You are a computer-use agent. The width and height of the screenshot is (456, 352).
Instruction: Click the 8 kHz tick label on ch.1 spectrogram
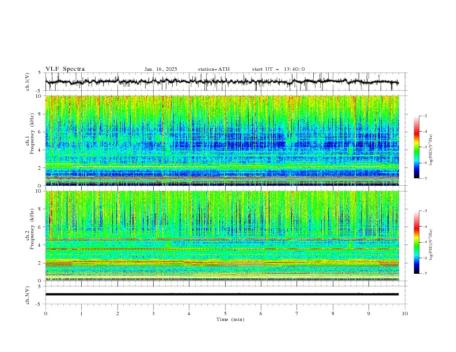[41, 114]
